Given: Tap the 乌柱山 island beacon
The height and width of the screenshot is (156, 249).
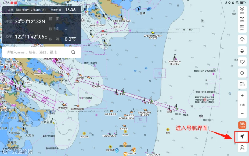Looking at the screenshot, I should (105, 41).
